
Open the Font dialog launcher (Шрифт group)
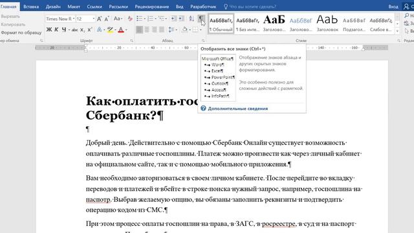[131, 41]
